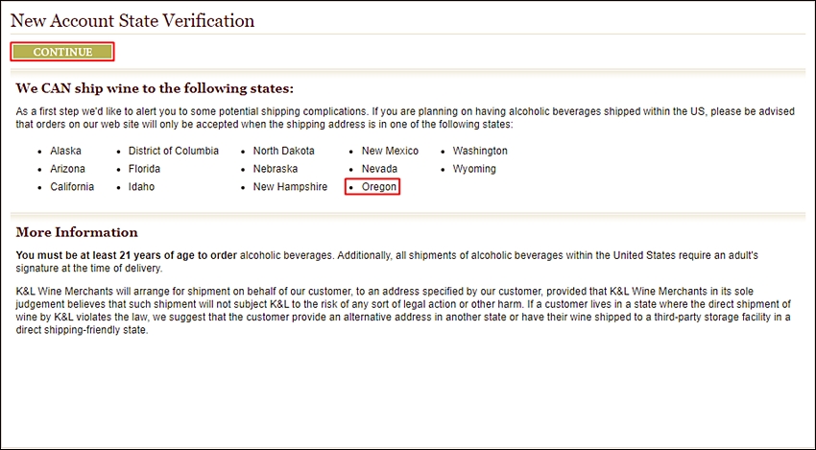Click the New Account State Verification heading

(x=132, y=21)
